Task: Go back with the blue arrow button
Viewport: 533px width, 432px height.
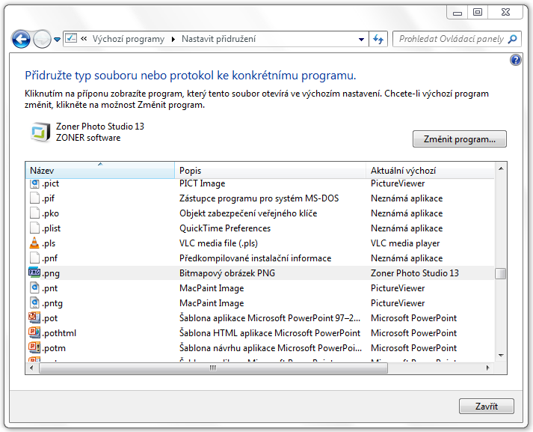Action: 21,39
